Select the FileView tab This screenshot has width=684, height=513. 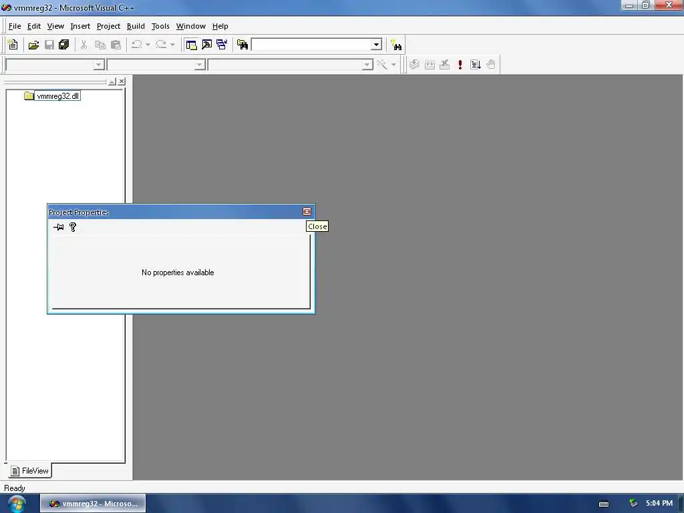[29, 471]
